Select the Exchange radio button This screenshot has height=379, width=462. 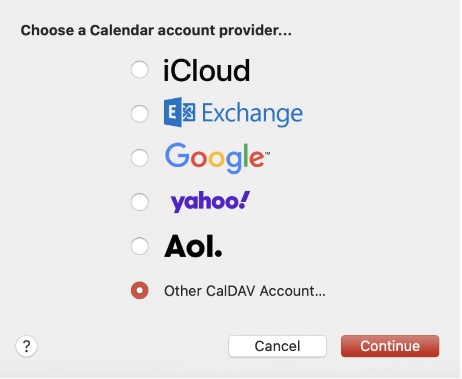(x=139, y=113)
